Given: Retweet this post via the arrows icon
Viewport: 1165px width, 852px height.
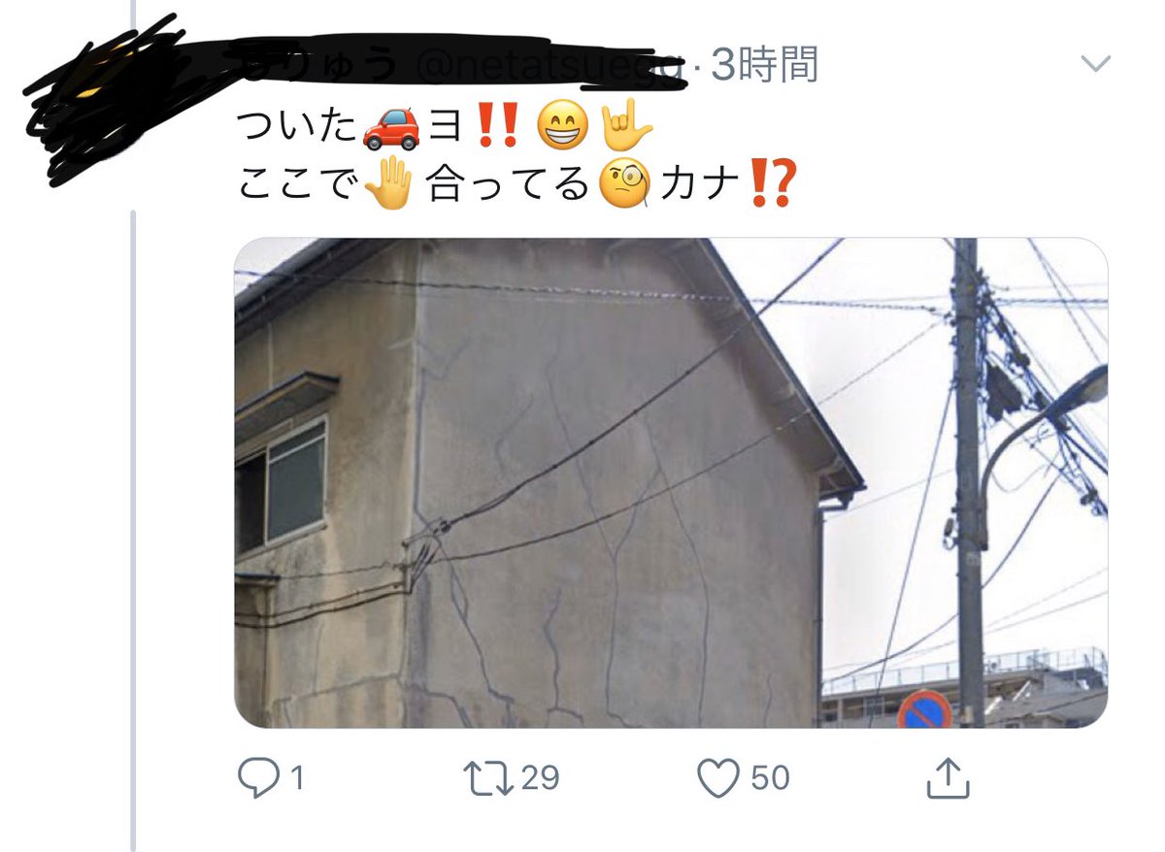Looking at the screenshot, I should (x=492, y=778).
